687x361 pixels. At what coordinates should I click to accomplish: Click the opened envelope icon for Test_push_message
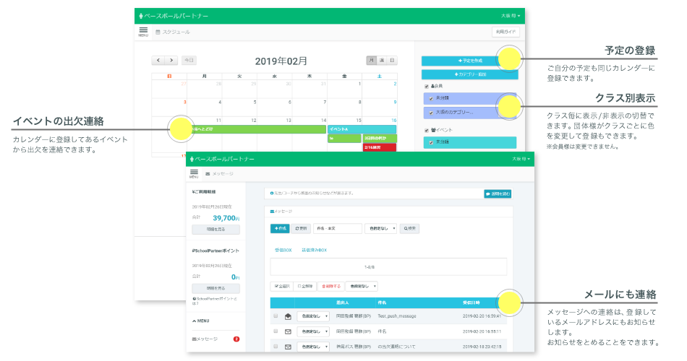coord(288,316)
